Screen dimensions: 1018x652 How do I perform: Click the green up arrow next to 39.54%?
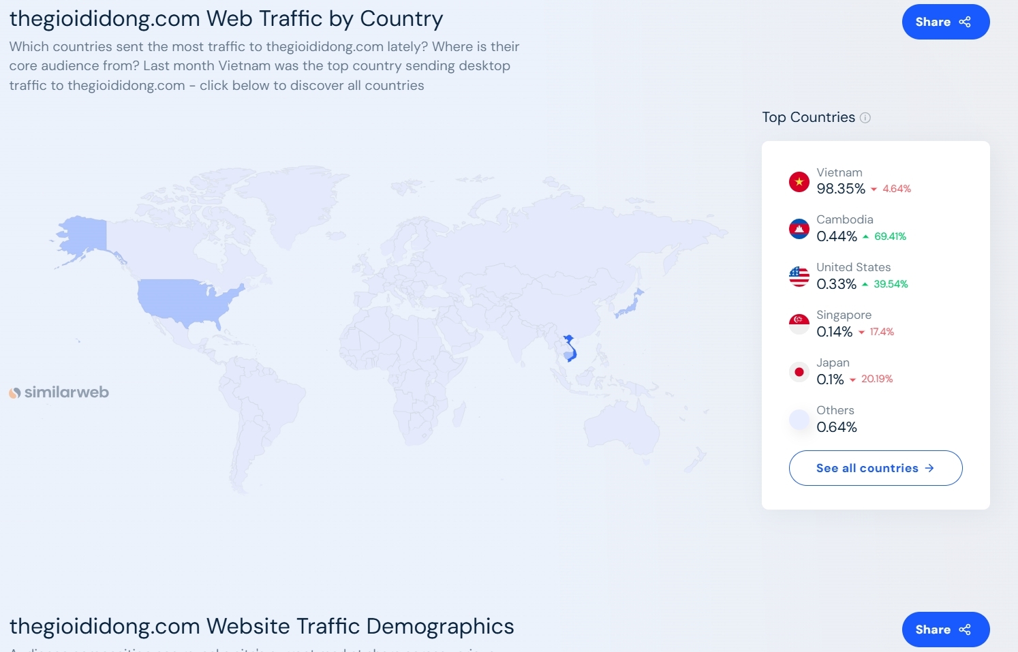click(x=865, y=284)
